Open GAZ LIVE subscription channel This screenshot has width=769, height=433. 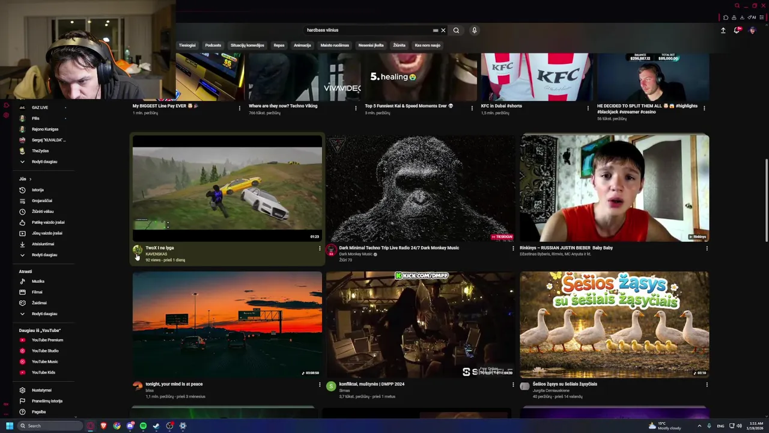40,108
